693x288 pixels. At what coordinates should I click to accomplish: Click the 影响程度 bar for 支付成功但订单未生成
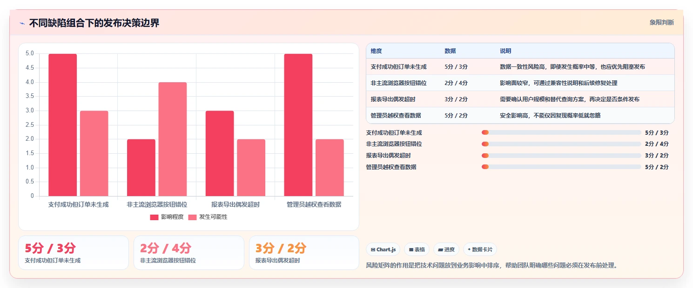[63, 125]
